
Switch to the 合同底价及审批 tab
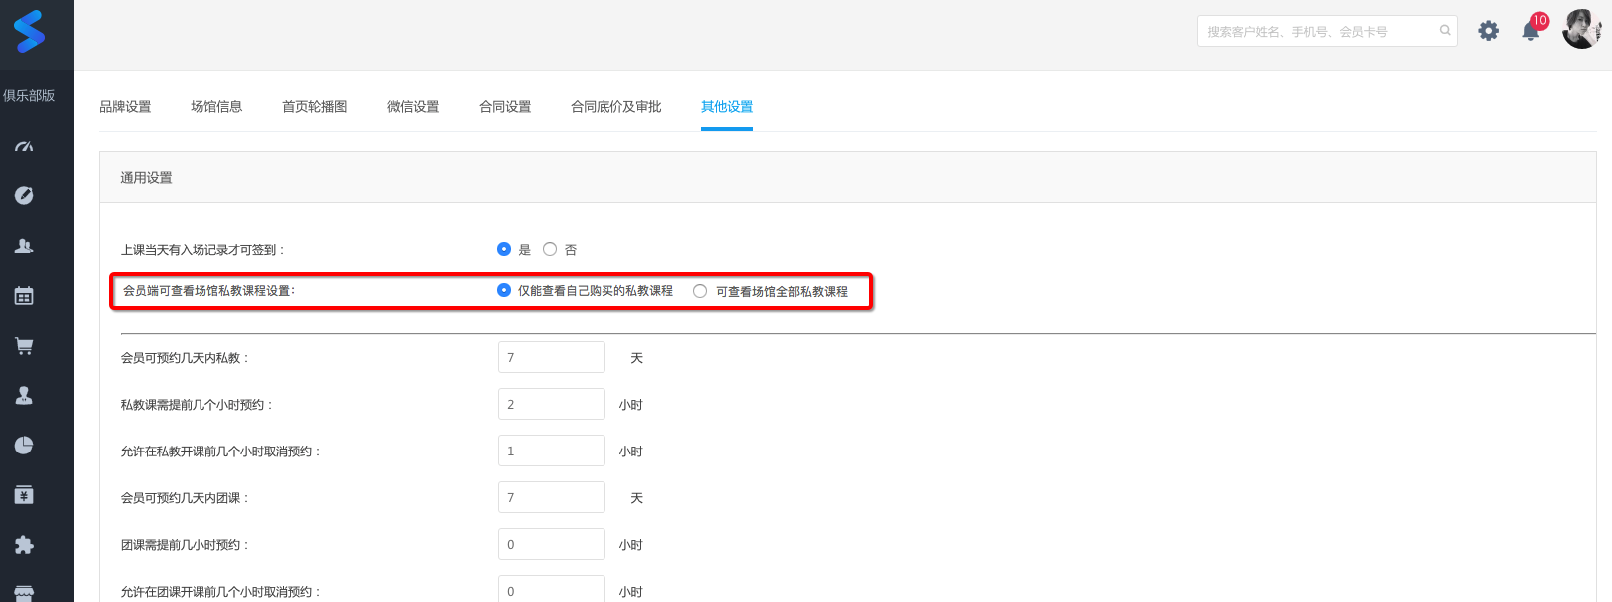615,107
